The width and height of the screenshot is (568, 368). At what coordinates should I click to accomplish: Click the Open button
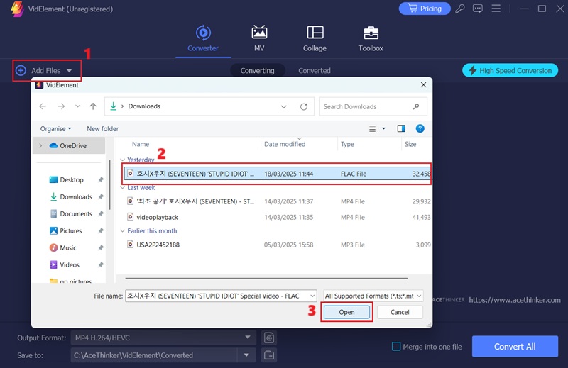click(346, 312)
